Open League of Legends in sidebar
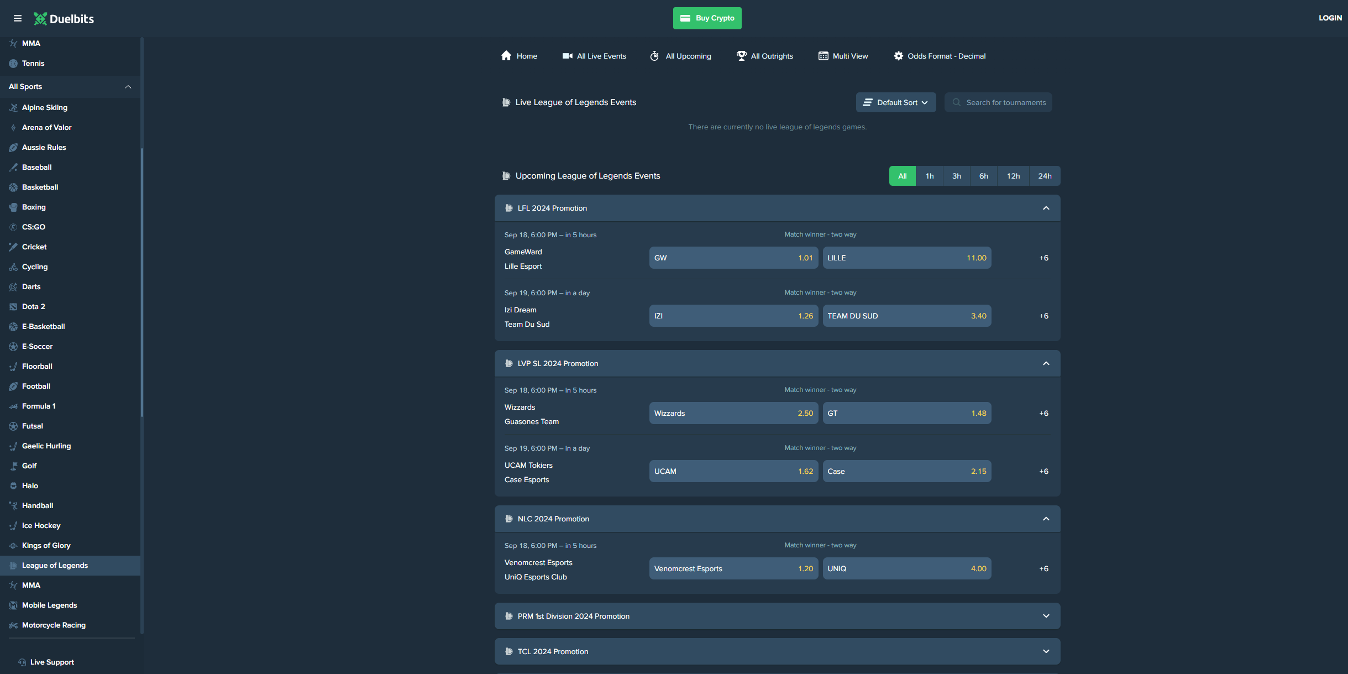 [x=70, y=566]
